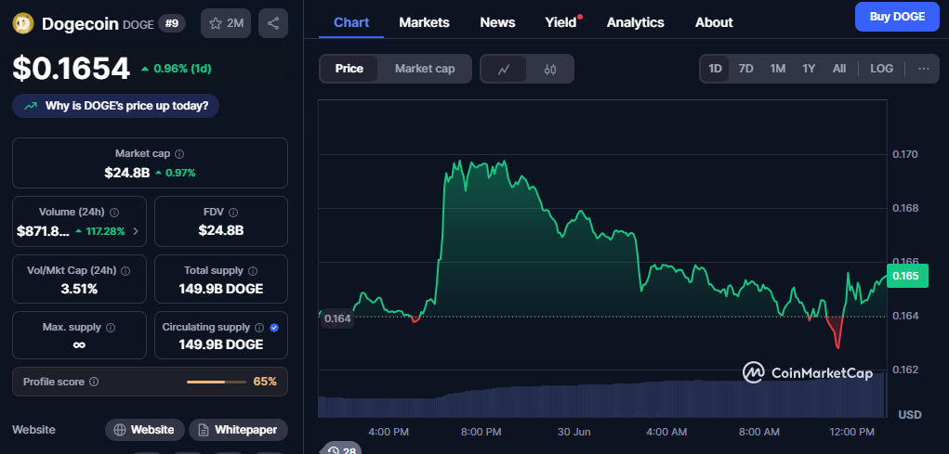
Task: Click the 0.164 opening price label
Action: pos(337,318)
